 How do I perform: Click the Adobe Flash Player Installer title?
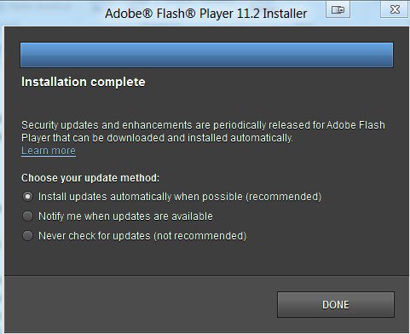pyautogui.click(x=206, y=14)
